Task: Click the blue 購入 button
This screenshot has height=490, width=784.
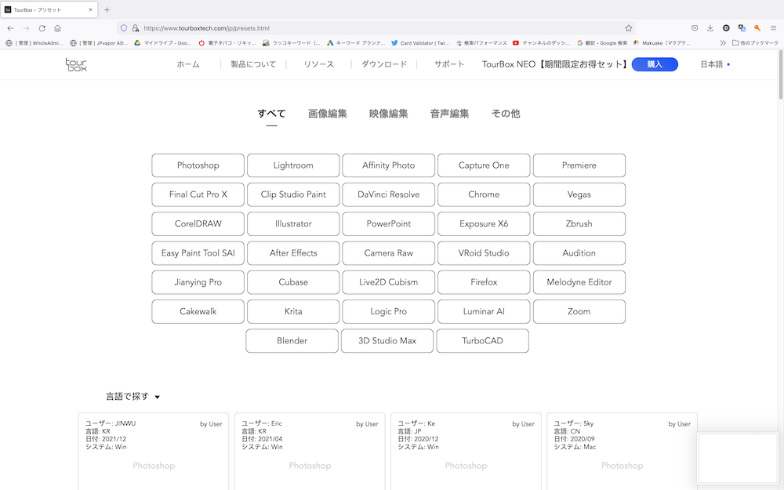Action: (655, 64)
